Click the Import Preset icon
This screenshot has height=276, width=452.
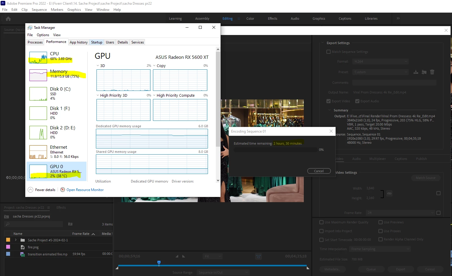(424, 72)
